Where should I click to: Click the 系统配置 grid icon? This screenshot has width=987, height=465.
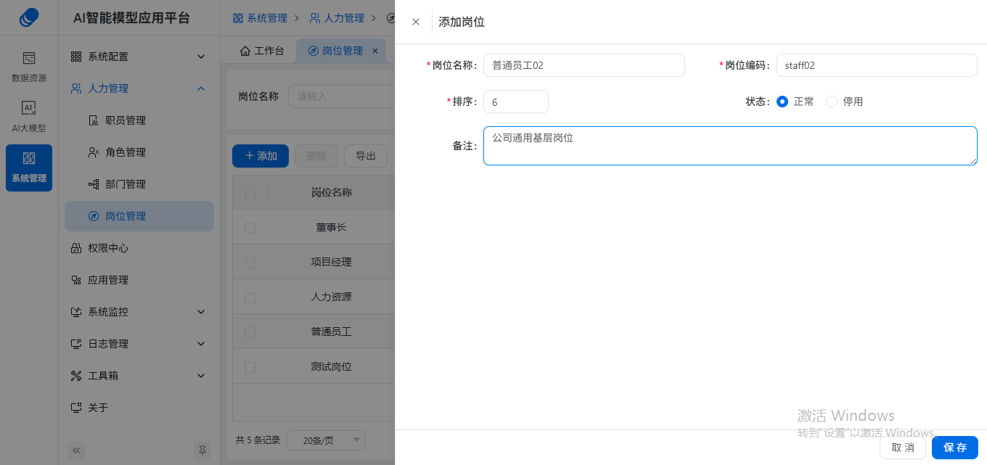76,57
